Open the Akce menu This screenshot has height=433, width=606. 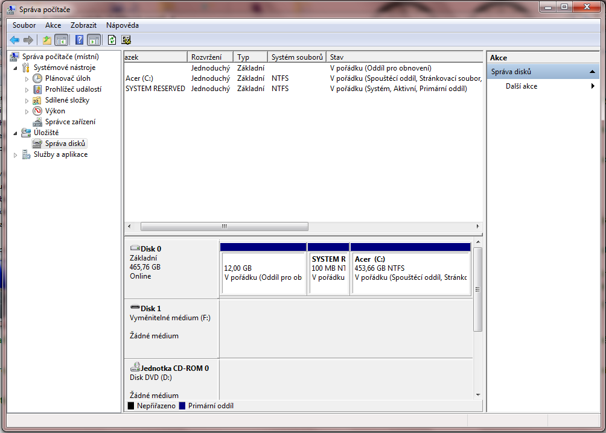pyautogui.click(x=53, y=25)
